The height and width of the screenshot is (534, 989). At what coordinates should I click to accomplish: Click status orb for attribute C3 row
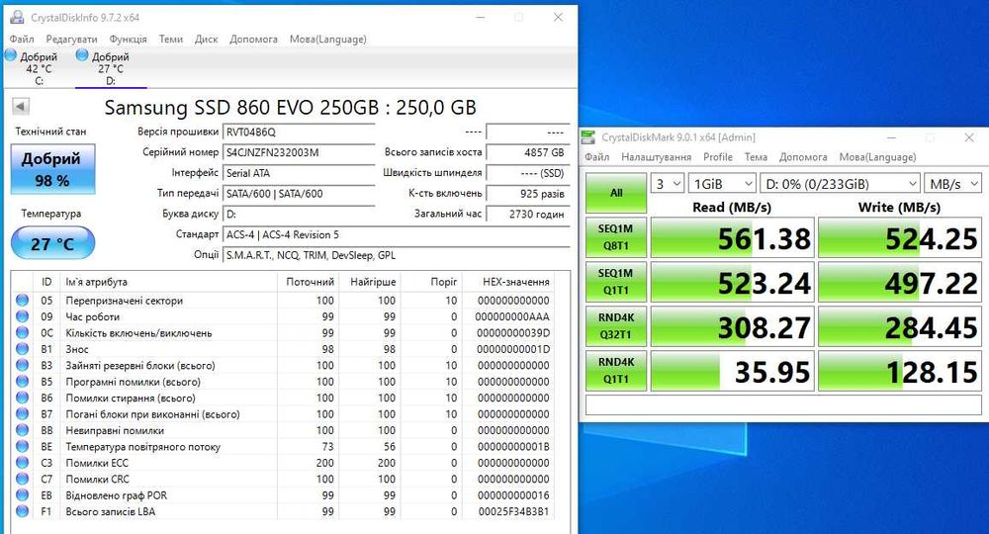[x=23, y=463]
